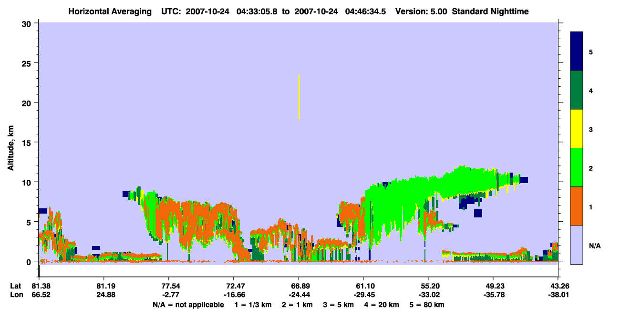Viewport: 620px width, 318px height.
Task: Click the '3 = 5 km' legend note
Action: coord(339,305)
